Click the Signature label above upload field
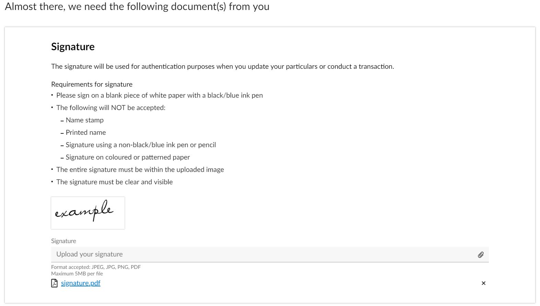Image resolution: width=540 pixels, height=306 pixels. pos(64,241)
